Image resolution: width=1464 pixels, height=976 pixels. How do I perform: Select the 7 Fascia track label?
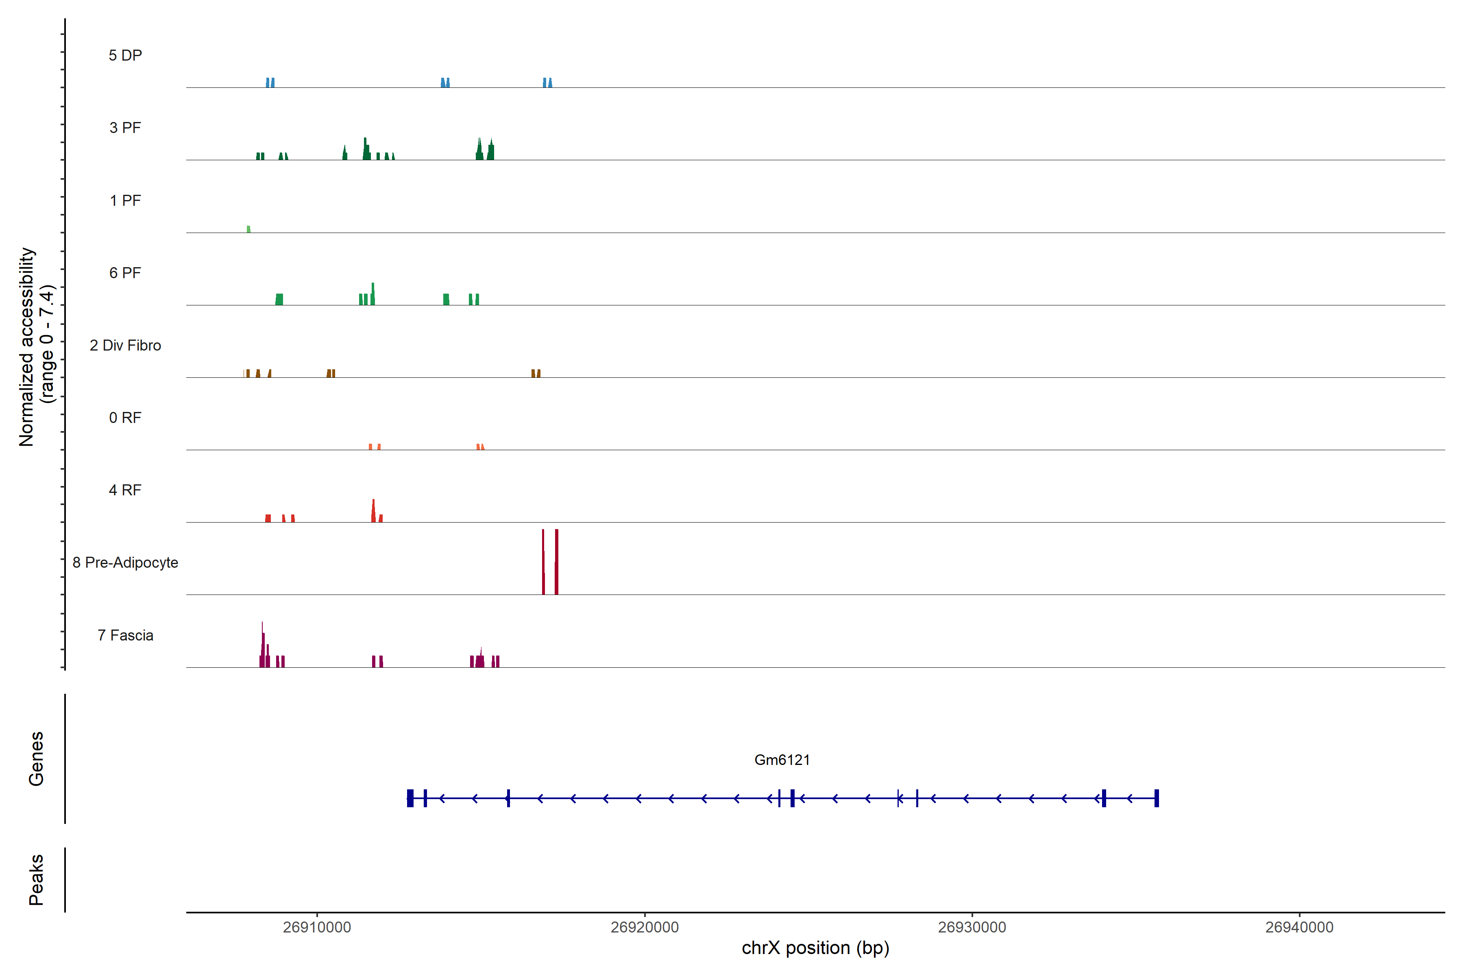[x=125, y=635]
